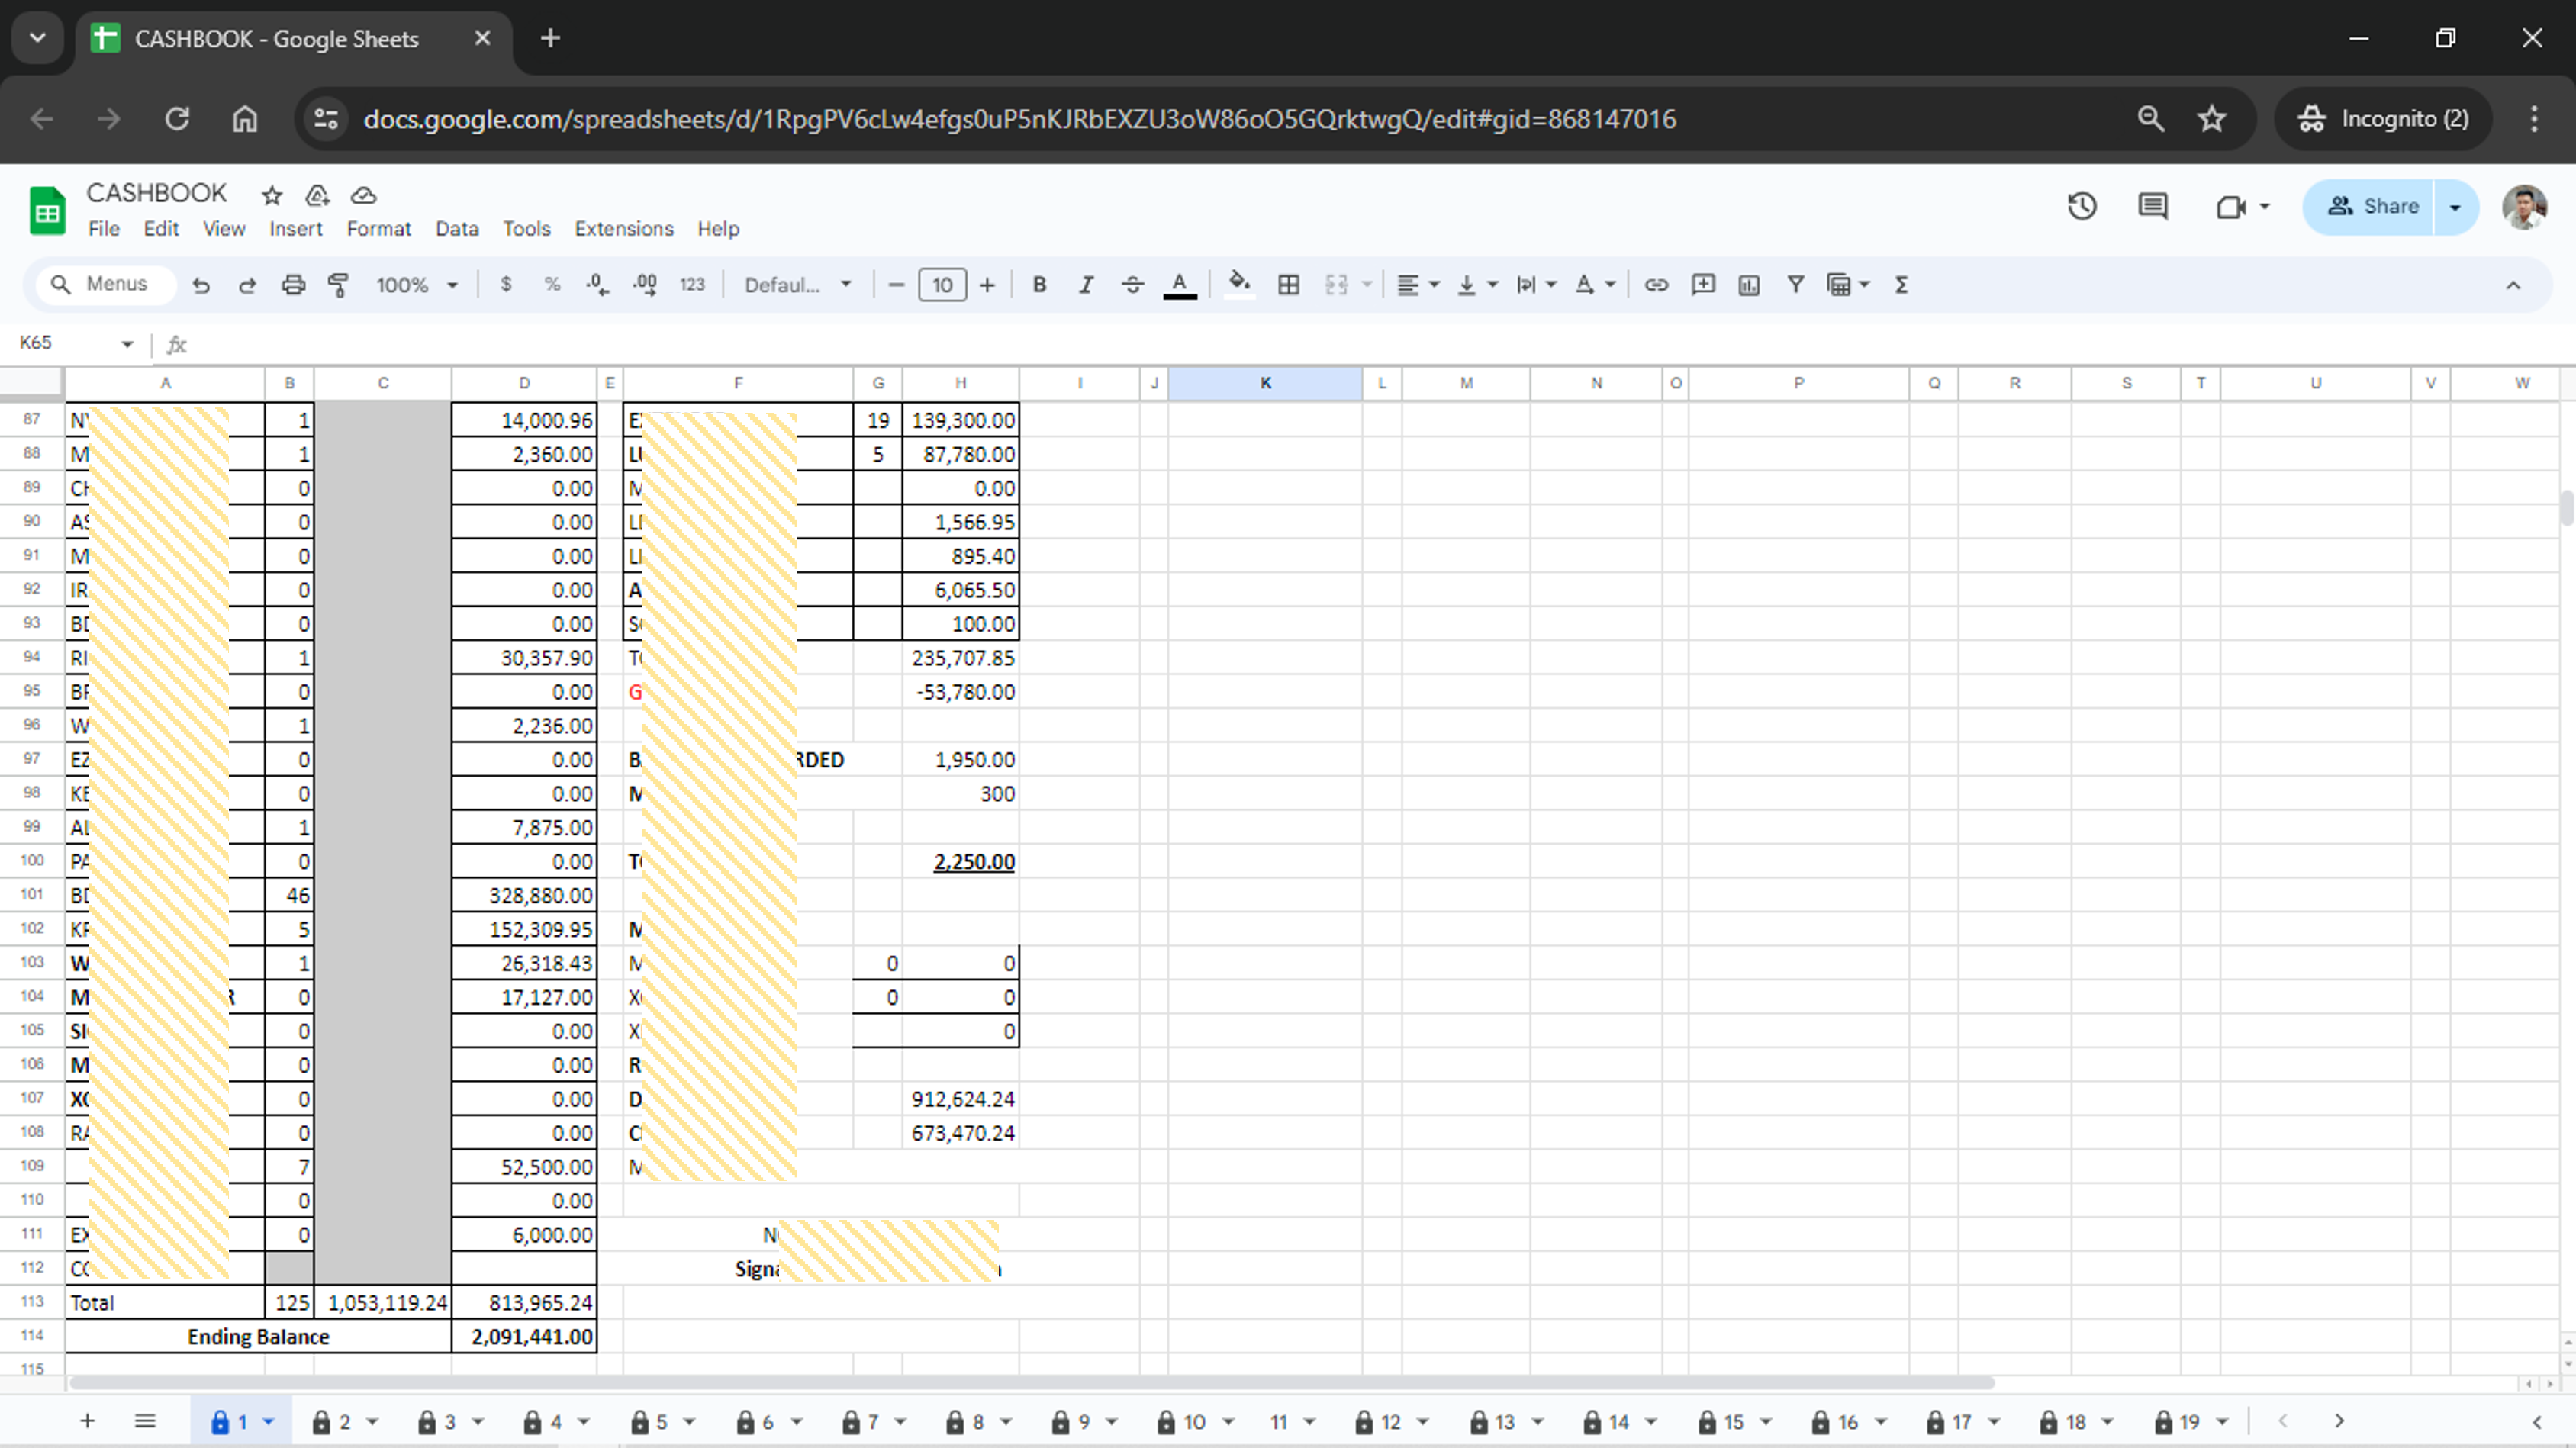Click the insert chart icon

(x=1748, y=285)
